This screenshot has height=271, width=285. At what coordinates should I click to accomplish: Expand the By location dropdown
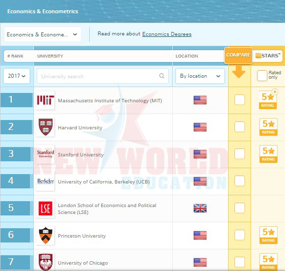tap(200, 76)
